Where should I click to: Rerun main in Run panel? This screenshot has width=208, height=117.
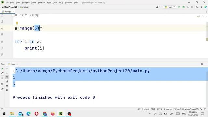click(2, 69)
